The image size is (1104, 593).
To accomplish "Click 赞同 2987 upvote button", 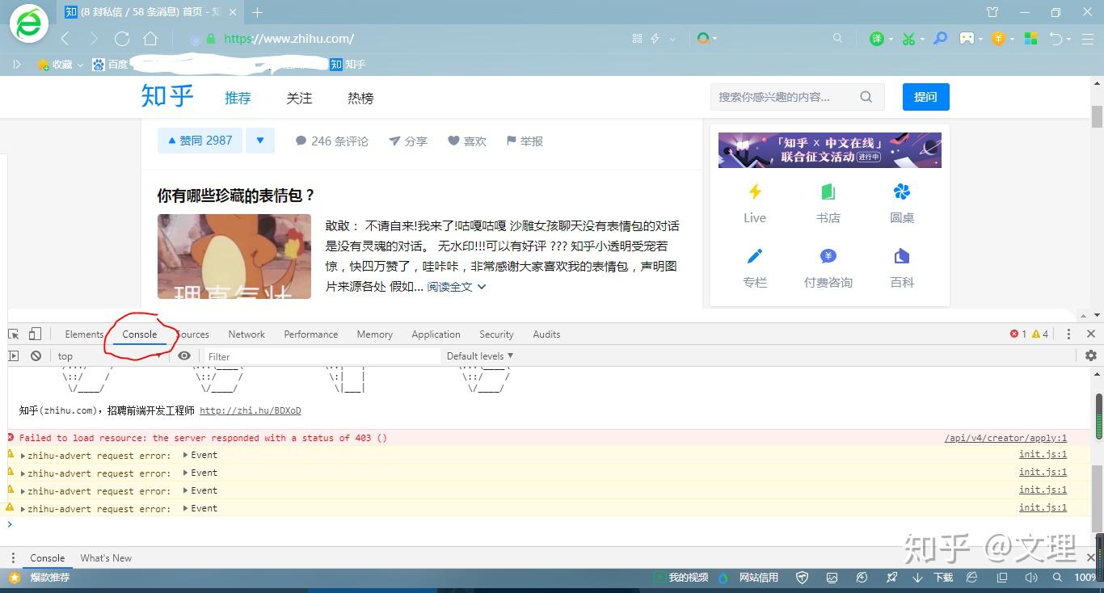I will pos(200,141).
